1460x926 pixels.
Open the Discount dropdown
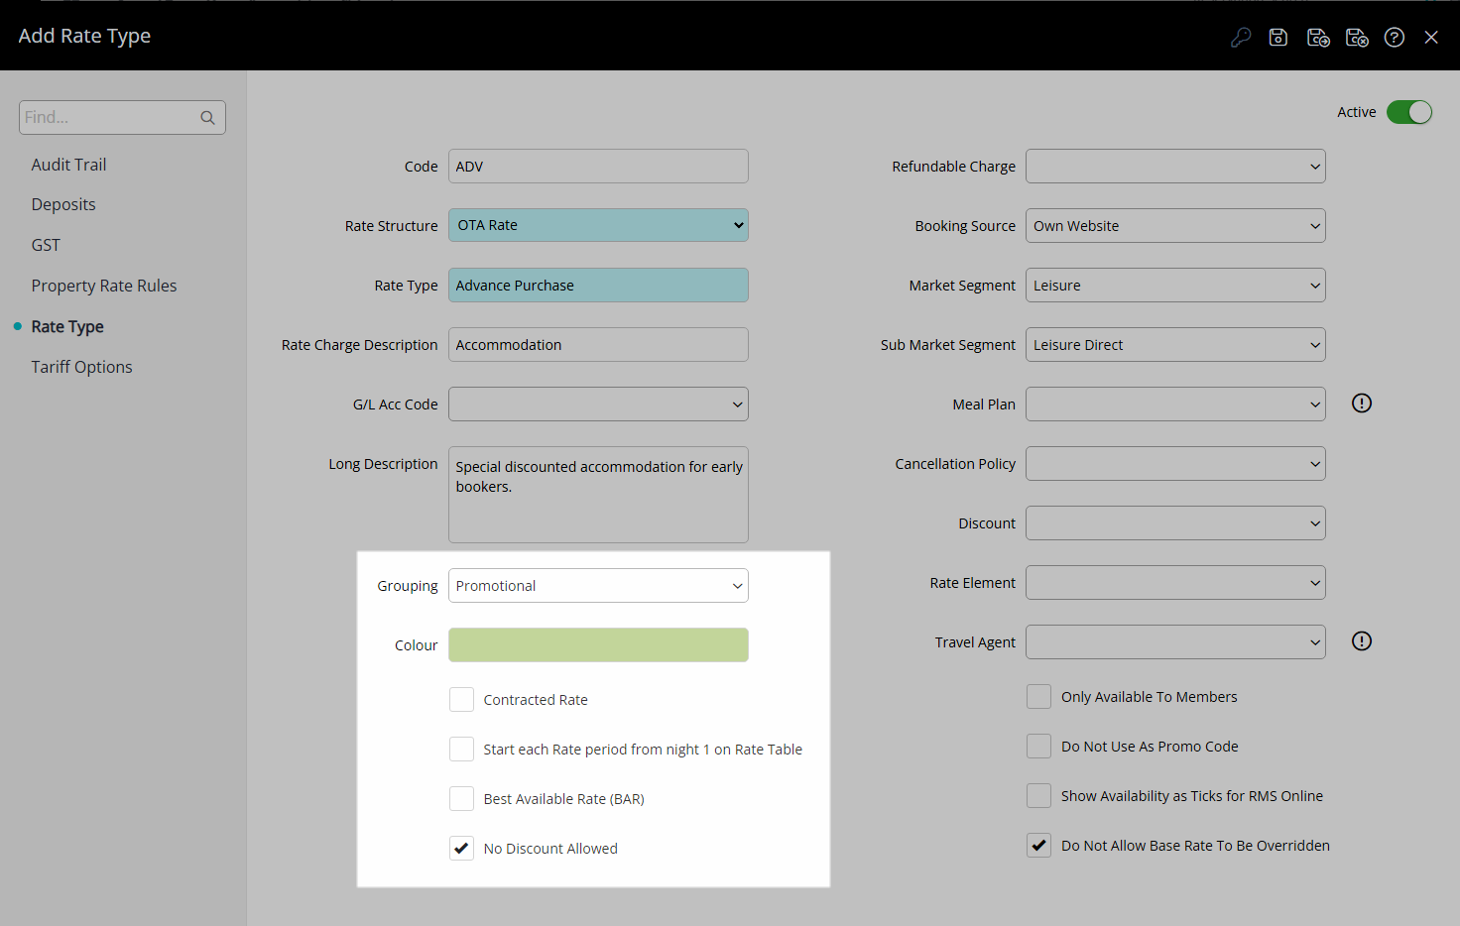point(1175,523)
